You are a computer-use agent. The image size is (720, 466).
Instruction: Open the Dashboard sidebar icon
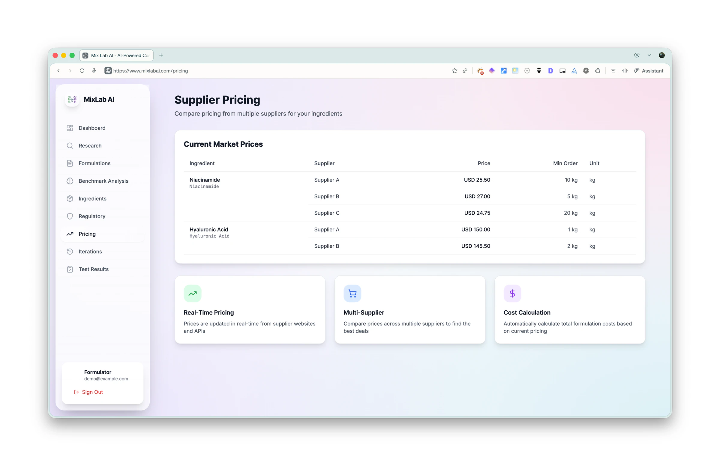pyautogui.click(x=70, y=128)
